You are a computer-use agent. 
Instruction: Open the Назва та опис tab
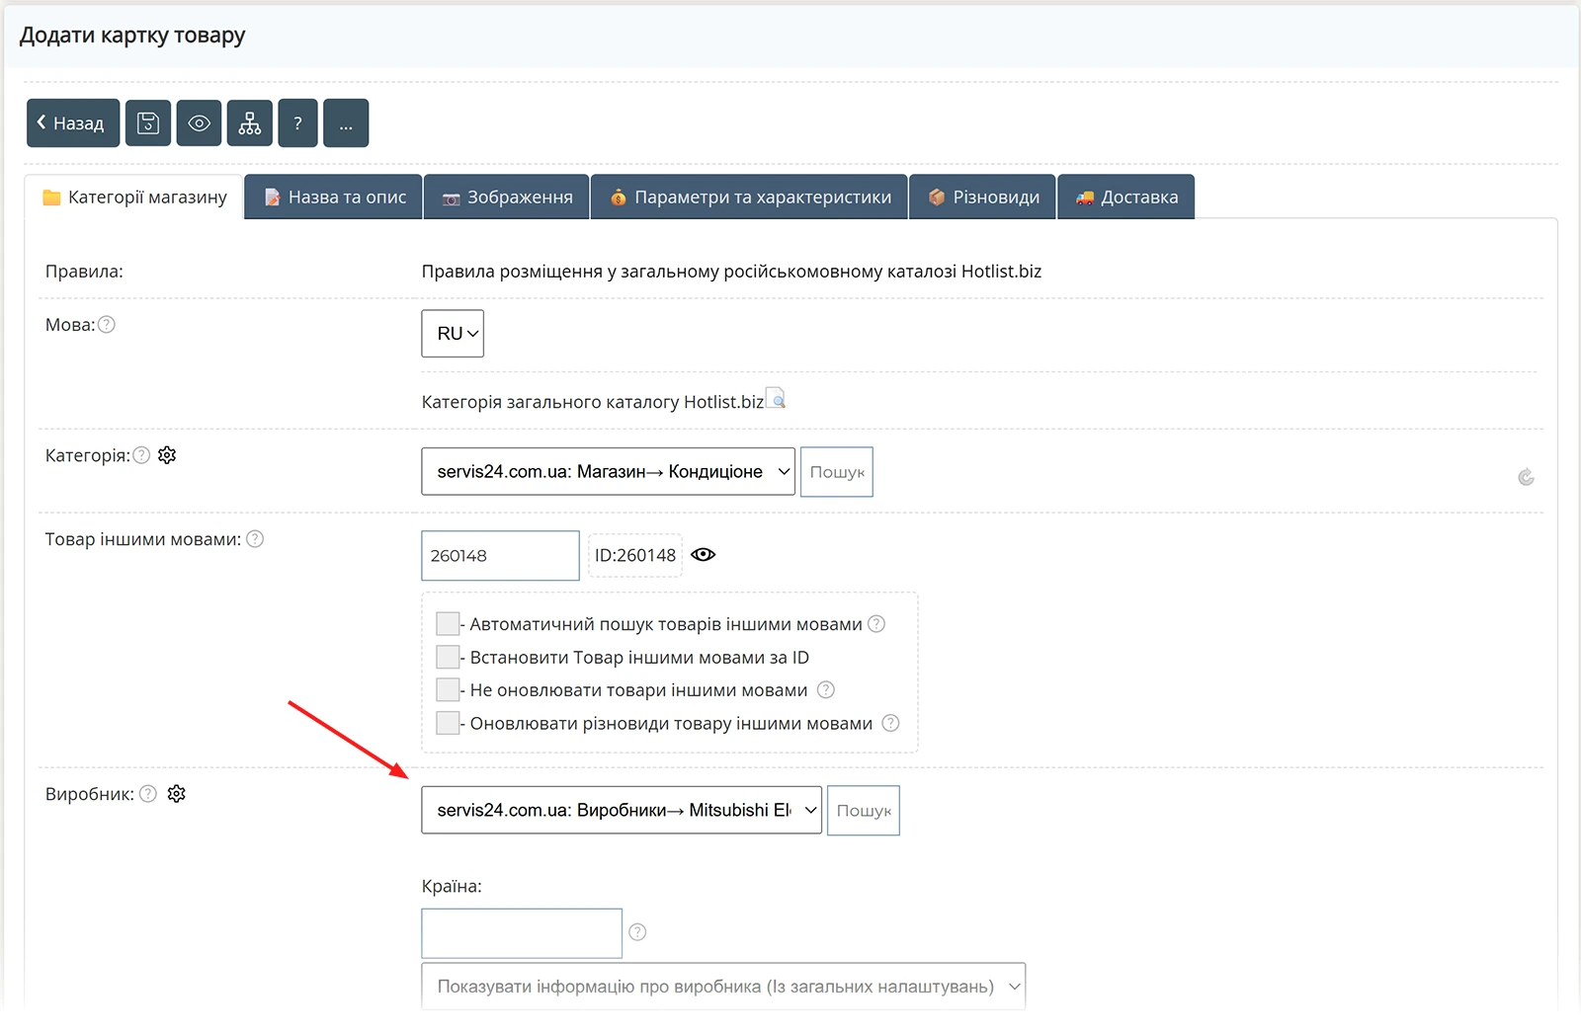click(334, 198)
